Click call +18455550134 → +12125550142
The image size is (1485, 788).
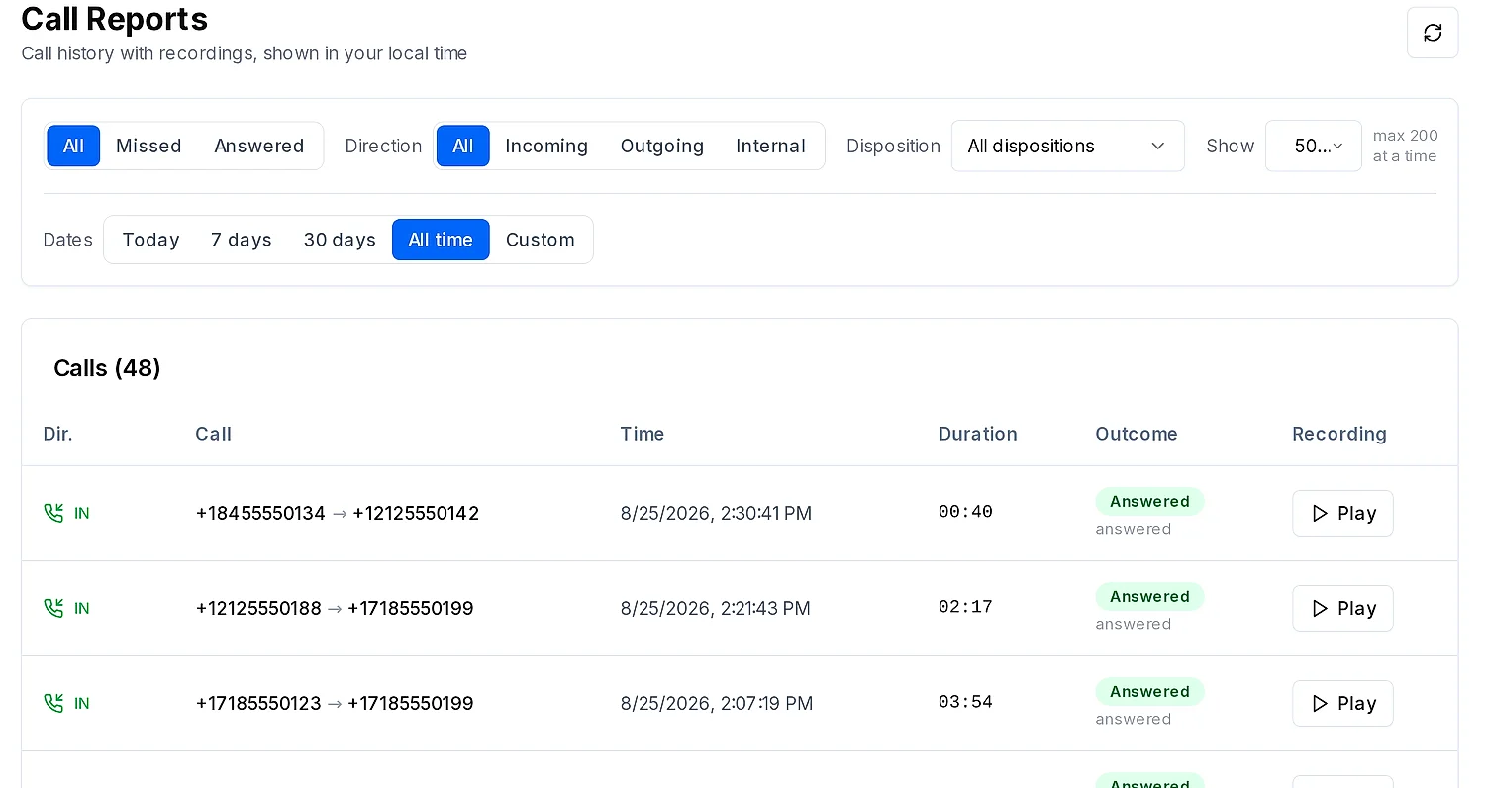tap(338, 513)
